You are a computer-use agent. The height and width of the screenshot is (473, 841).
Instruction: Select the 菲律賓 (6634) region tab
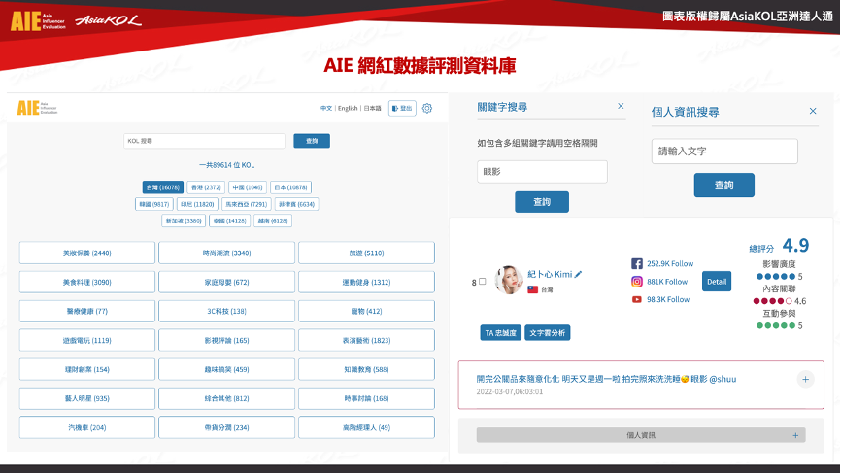click(296, 204)
